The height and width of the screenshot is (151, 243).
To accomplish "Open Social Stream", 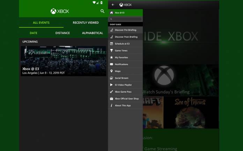I will click(125, 78).
